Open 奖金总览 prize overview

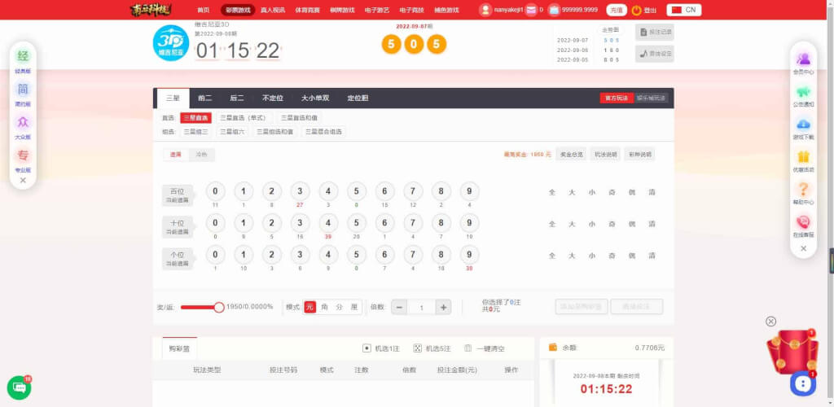tap(571, 155)
